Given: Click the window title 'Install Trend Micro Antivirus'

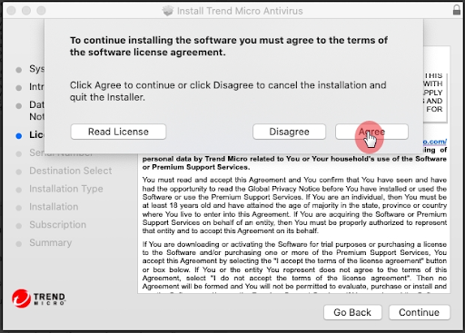Looking at the screenshot, I should [x=240, y=11].
